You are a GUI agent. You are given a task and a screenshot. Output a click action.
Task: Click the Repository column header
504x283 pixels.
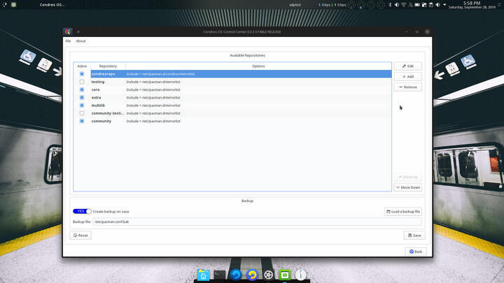[108, 66]
